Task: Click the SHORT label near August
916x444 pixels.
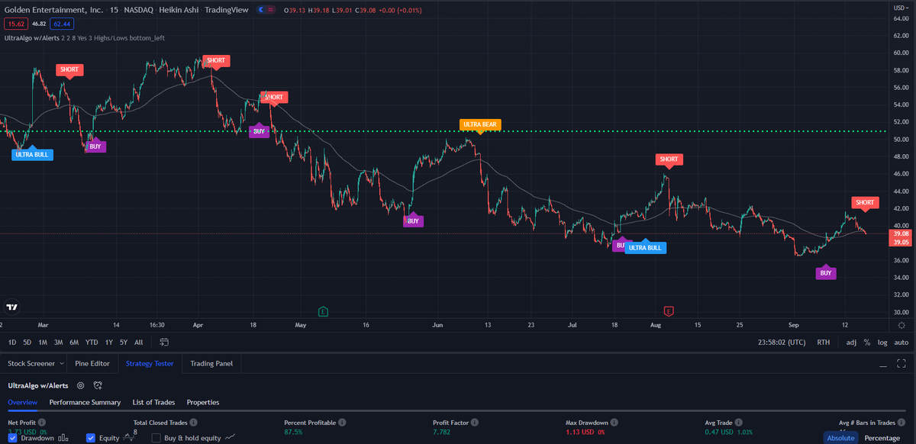Action: pyautogui.click(x=669, y=159)
